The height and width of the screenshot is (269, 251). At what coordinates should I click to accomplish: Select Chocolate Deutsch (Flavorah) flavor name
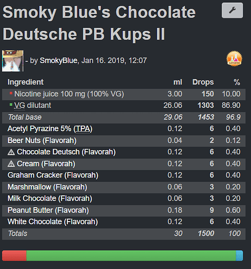point(66,152)
